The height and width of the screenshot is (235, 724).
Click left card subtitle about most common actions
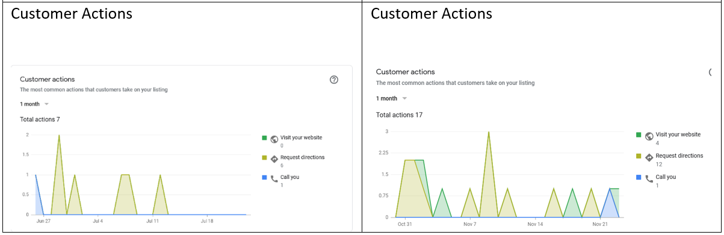(x=94, y=90)
